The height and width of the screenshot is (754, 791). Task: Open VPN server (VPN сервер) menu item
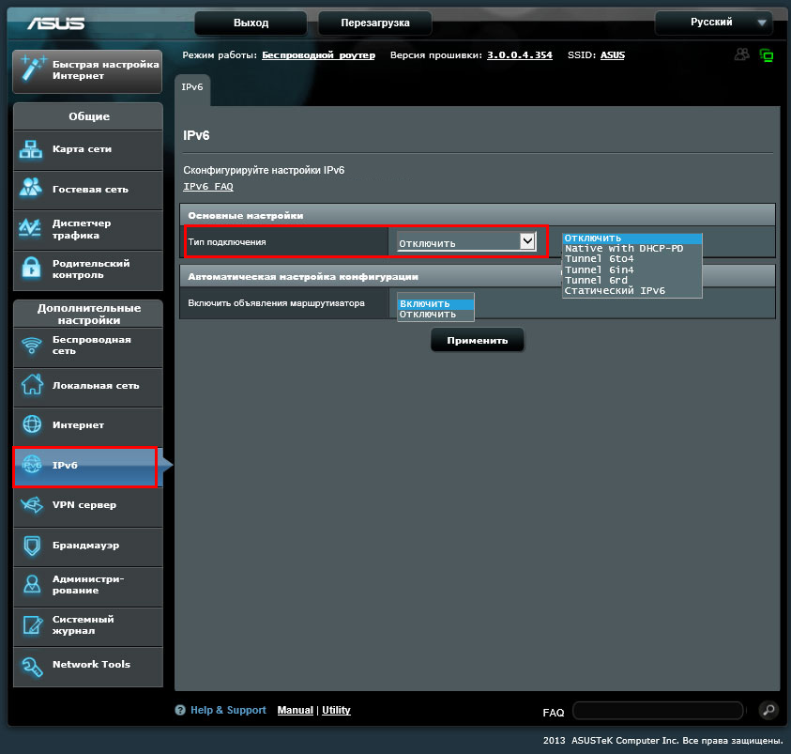84,505
